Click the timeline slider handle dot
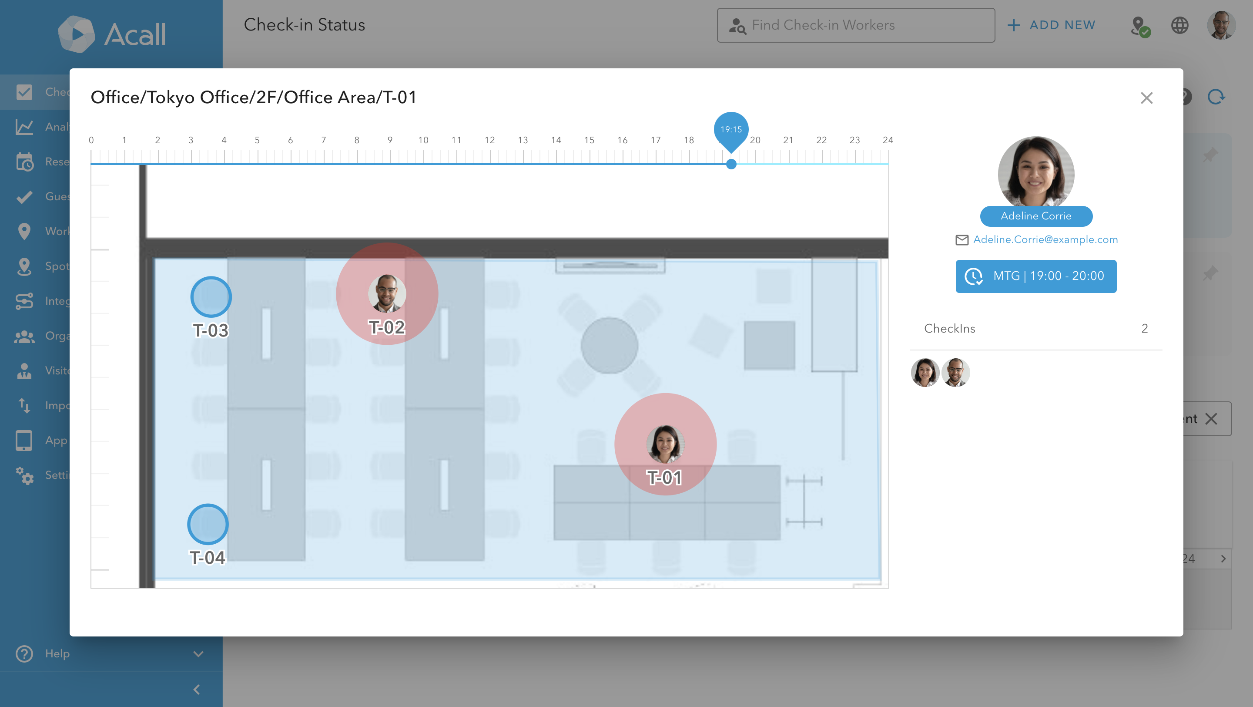Viewport: 1253px width, 707px height. coord(731,164)
